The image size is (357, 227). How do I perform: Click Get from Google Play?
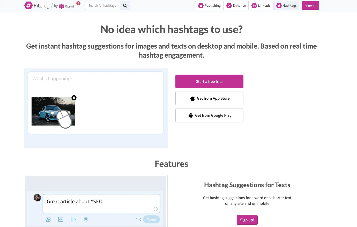click(x=209, y=115)
